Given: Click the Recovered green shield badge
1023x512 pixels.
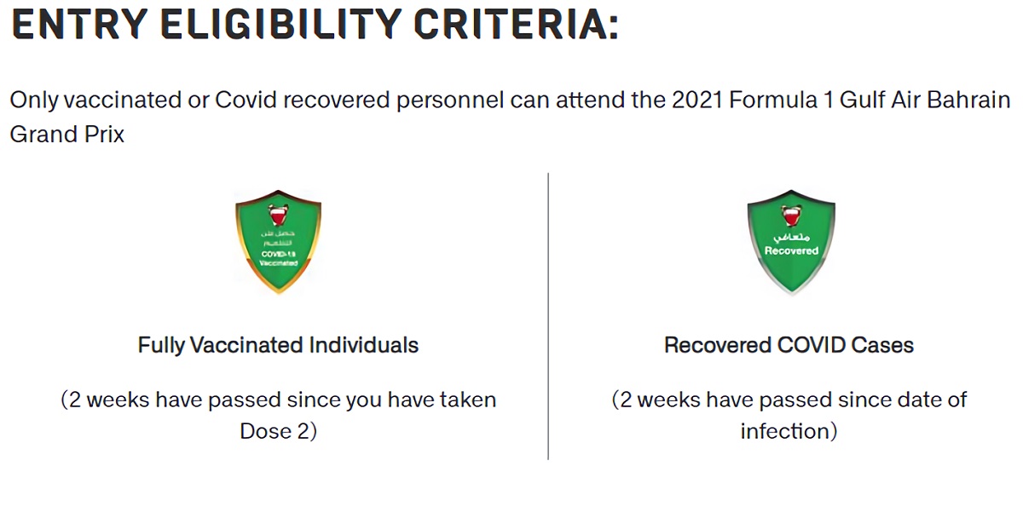Looking at the screenshot, I should (791, 242).
